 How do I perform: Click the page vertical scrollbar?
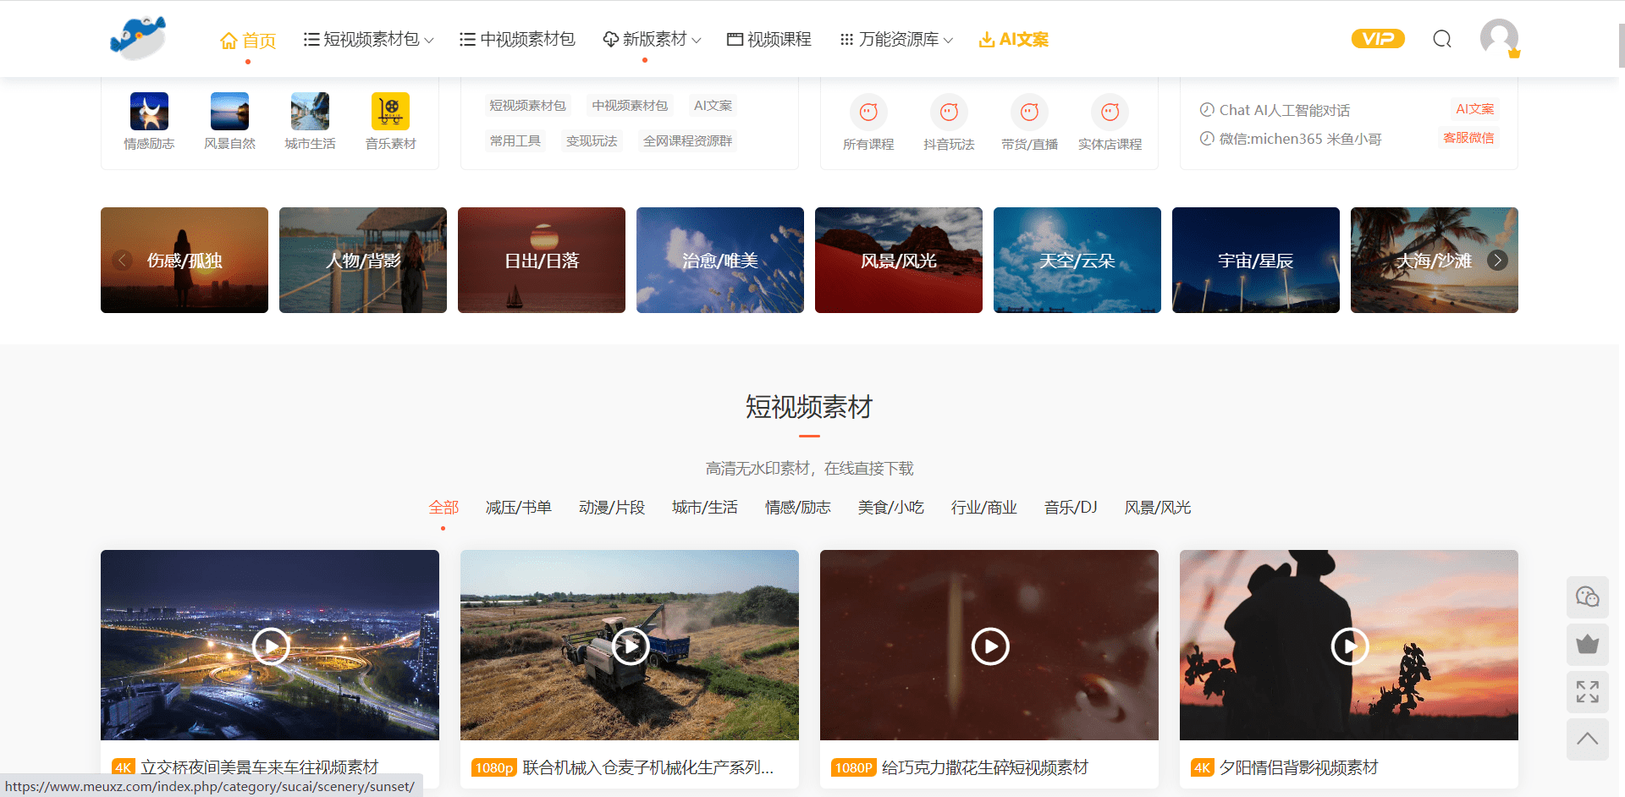tap(1621, 46)
